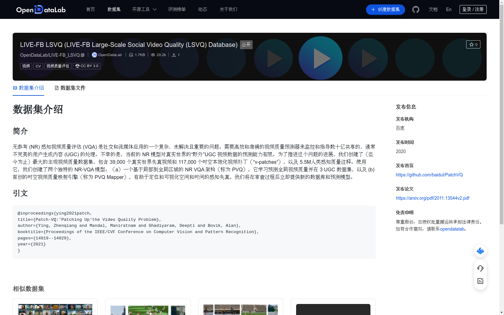Open the github.com/baidut/PatchVQ homepage link
This screenshot has width=504, height=315.
[x=429, y=175]
